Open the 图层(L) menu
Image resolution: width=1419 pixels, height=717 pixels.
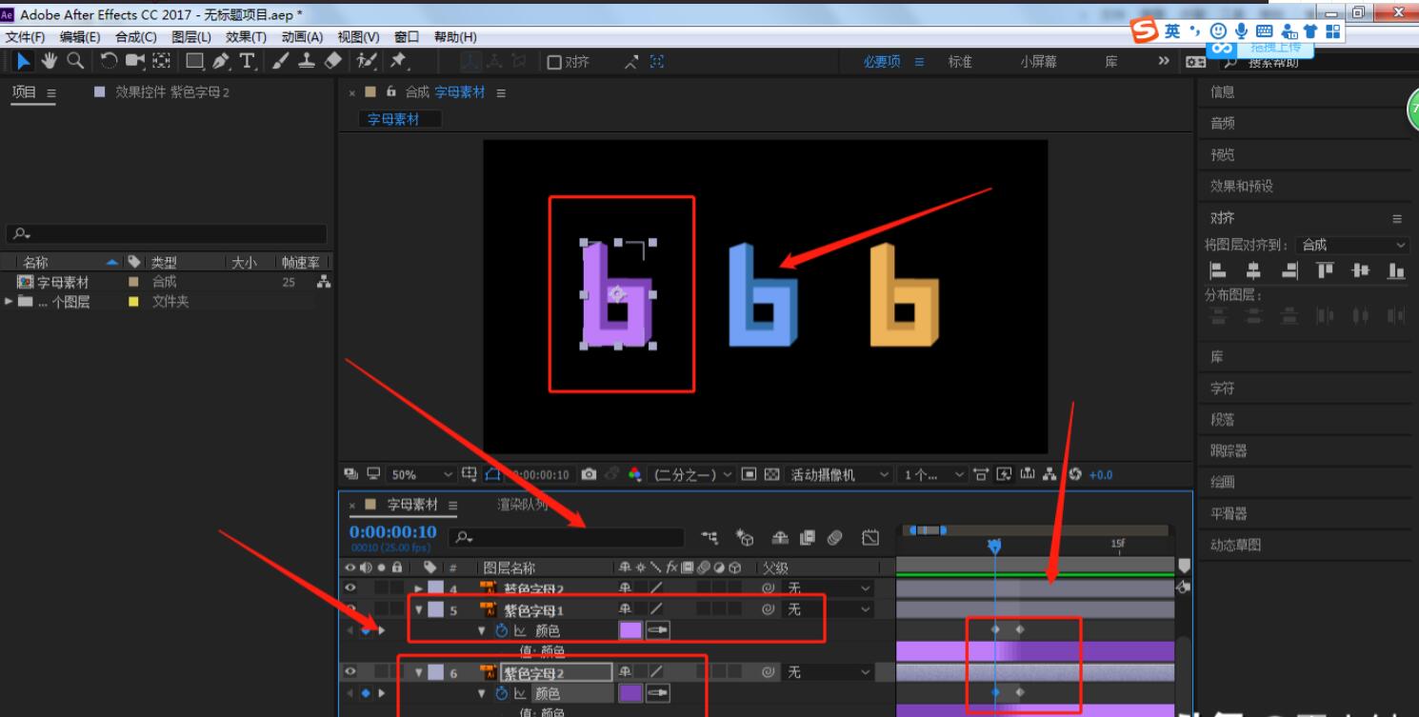click(x=191, y=37)
